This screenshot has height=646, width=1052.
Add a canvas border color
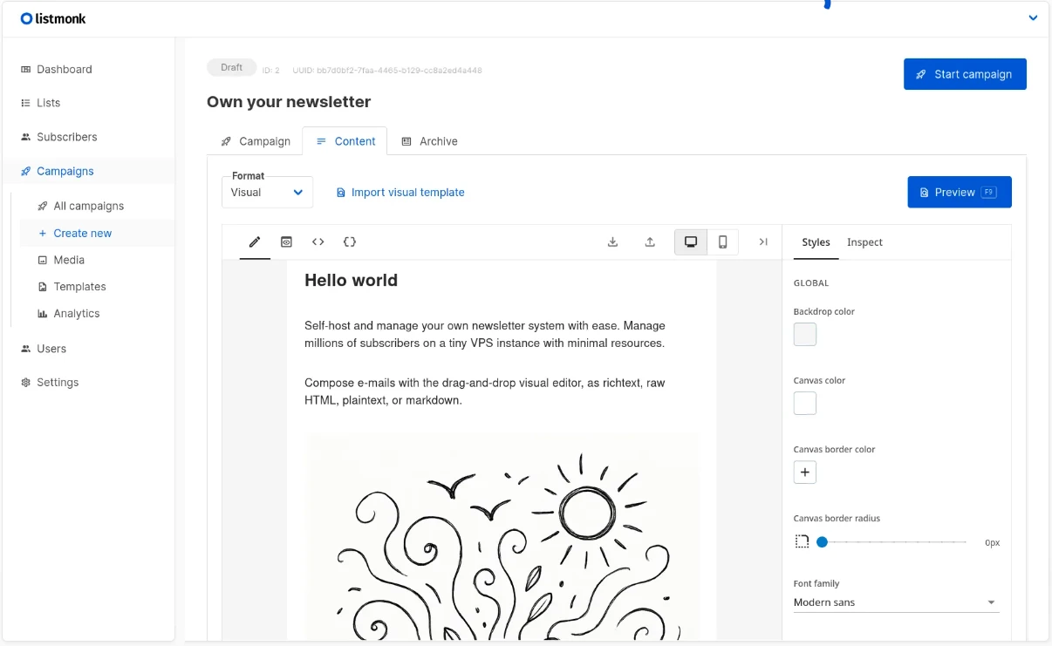(x=805, y=473)
